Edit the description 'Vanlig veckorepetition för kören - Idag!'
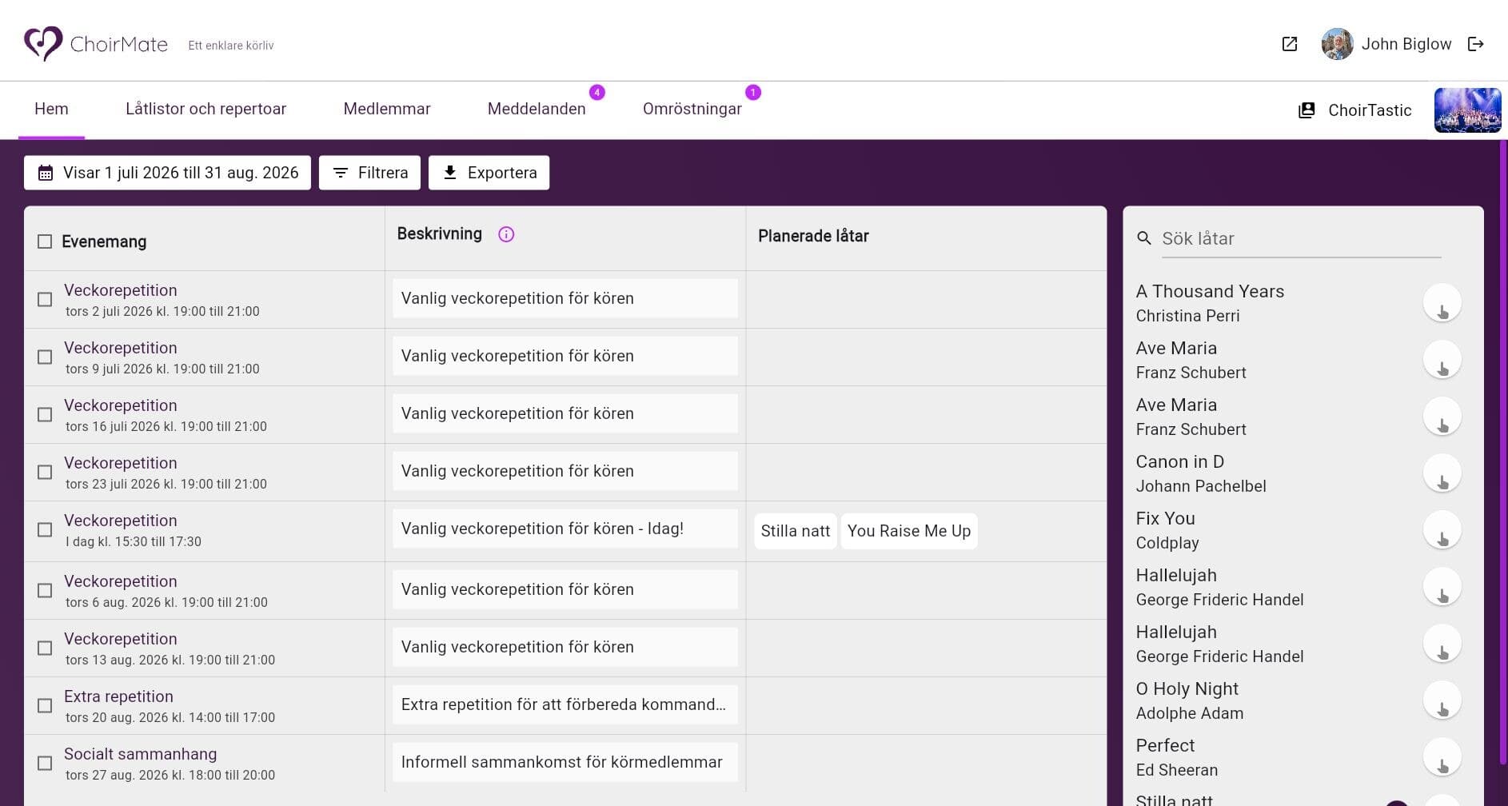Viewport: 1508px width, 806px height. tap(565, 529)
